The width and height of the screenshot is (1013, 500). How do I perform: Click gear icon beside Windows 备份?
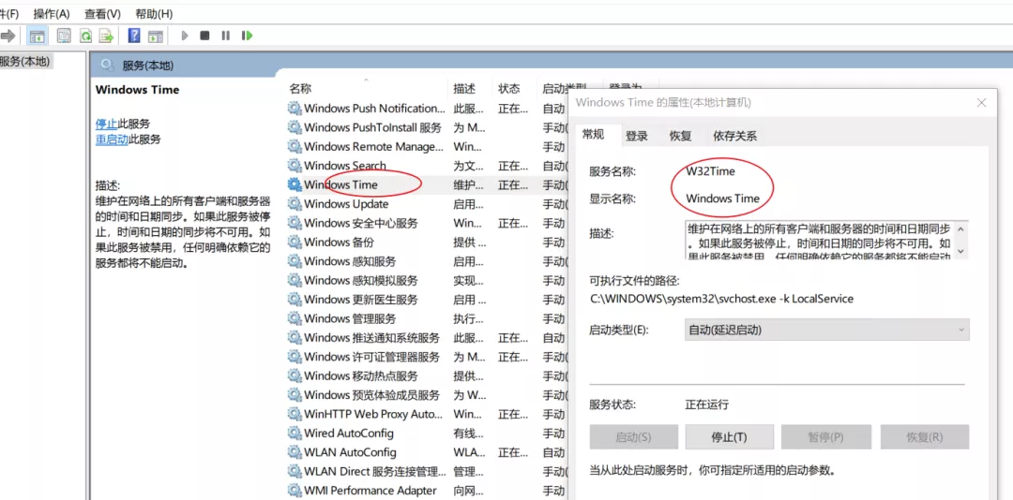(295, 243)
